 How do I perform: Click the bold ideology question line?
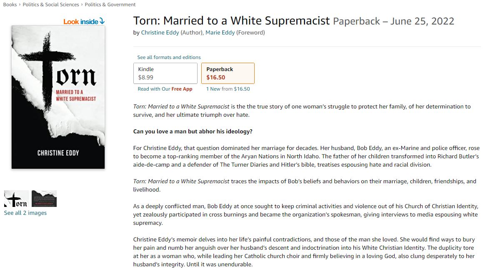193,132
